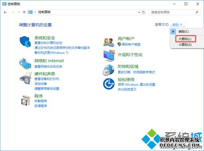Click the Forward arrow
Image resolution: width=204 pixels, height=151 pixels.
13,12
